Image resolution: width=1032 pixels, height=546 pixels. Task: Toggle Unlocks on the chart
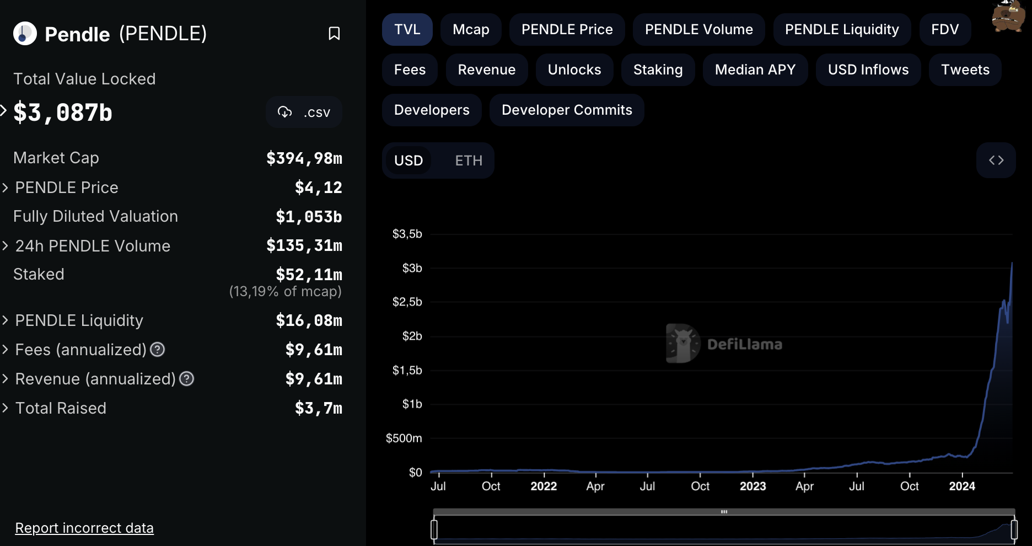[574, 69]
